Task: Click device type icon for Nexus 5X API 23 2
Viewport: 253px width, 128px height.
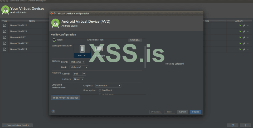Action: pyautogui.click(x=4, y=43)
